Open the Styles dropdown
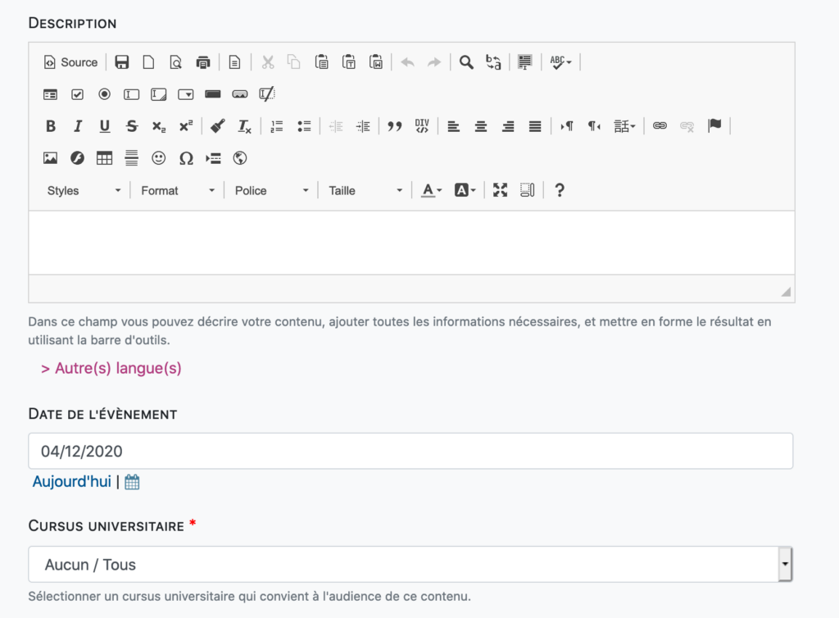The width and height of the screenshot is (839, 618). click(84, 190)
